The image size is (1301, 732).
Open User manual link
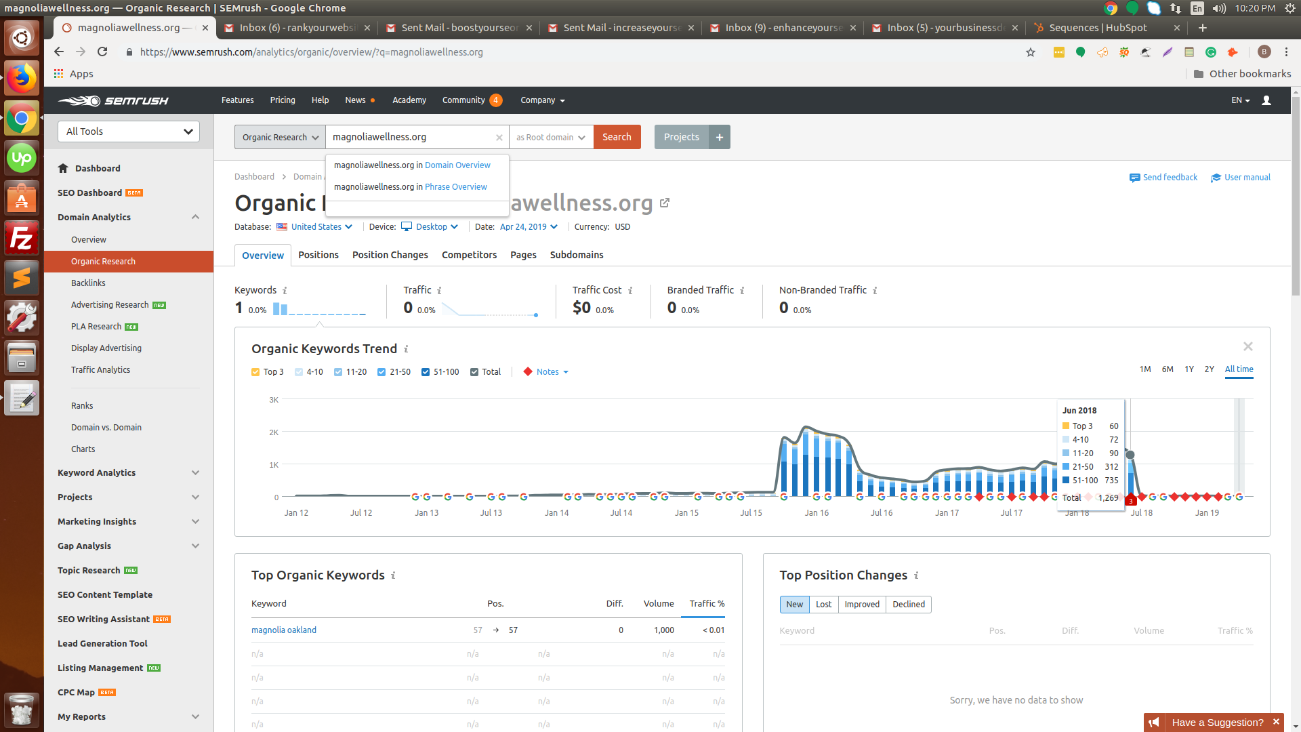[x=1241, y=178]
